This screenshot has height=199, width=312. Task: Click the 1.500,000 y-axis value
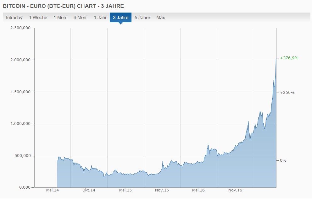click(20, 92)
